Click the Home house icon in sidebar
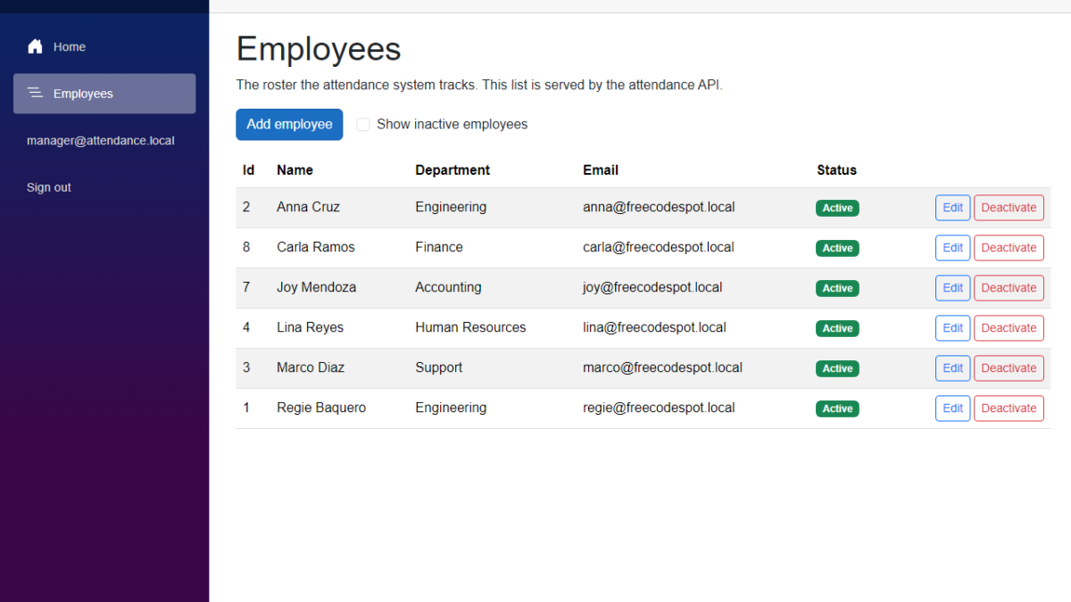Screen dimensions: 1071x602 click(x=35, y=46)
